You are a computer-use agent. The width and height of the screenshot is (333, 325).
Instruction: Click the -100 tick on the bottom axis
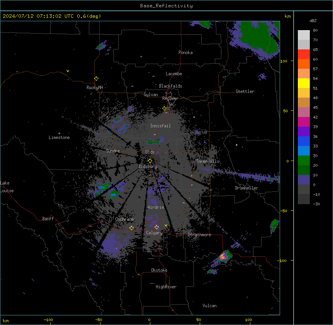48,320
